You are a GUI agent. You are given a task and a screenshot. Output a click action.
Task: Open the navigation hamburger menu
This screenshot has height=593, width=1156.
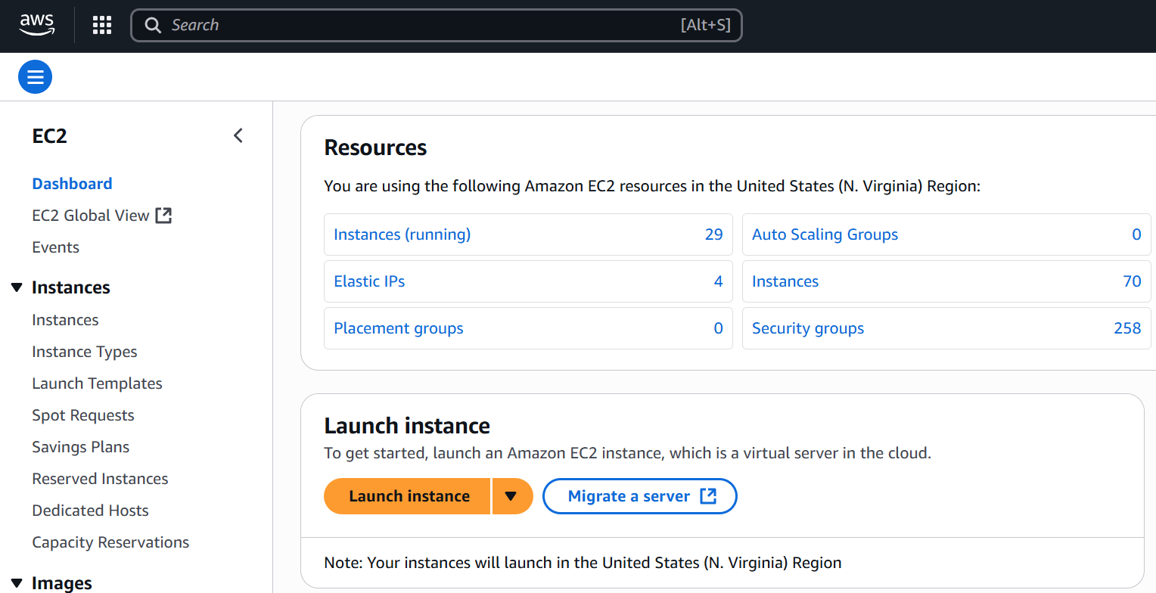[35, 76]
